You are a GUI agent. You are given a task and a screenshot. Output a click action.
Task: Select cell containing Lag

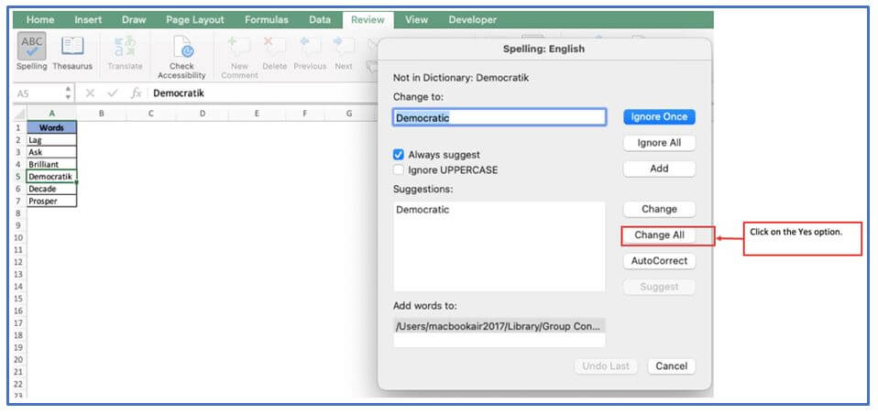(51, 140)
